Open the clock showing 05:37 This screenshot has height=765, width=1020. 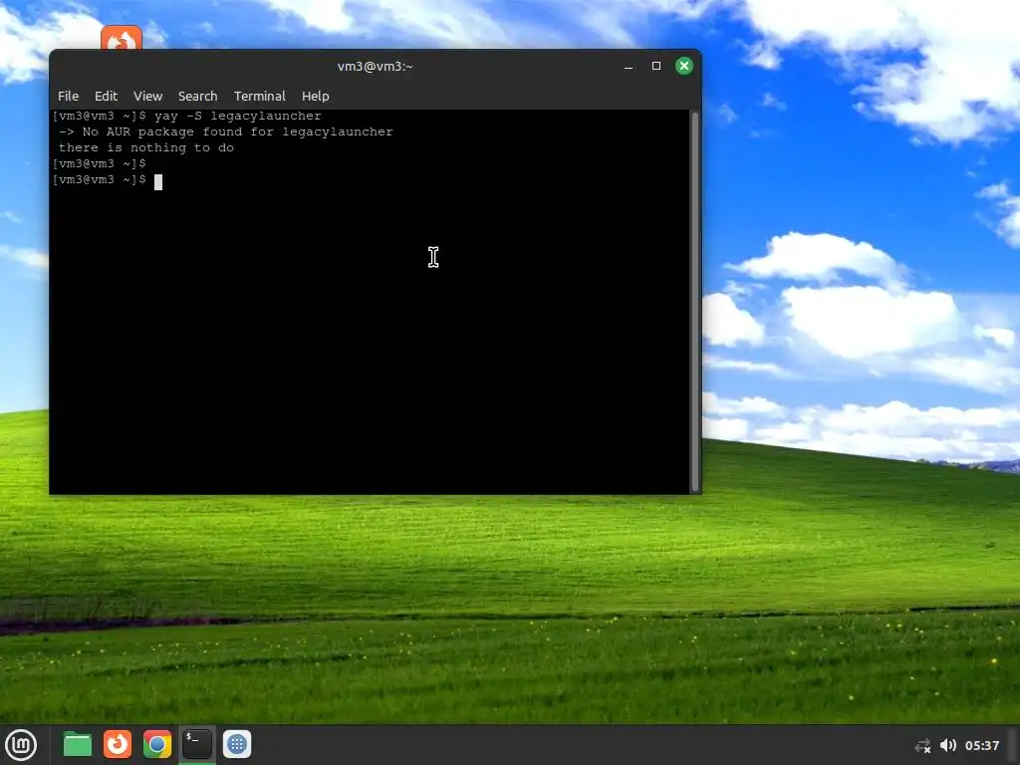pyautogui.click(x=981, y=745)
